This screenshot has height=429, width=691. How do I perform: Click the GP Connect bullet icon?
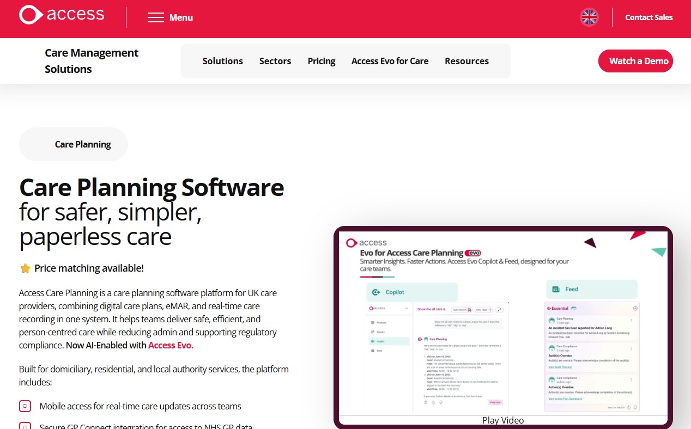click(x=25, y=426)
